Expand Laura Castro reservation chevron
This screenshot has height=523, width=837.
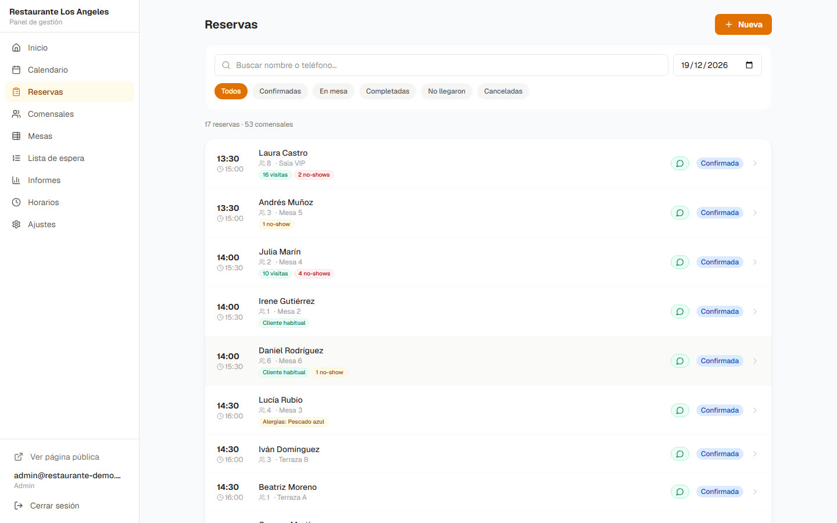click(x=755, y=163)
